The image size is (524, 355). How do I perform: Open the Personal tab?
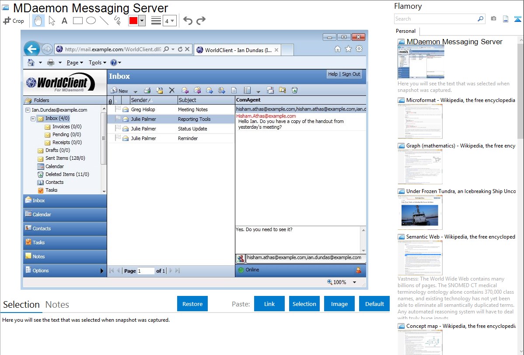point(406,31)
